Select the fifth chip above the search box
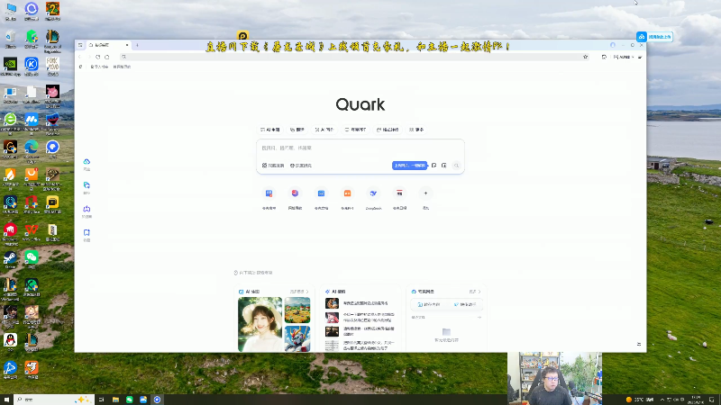The image size is (721, 405). pyautogui.click(x=388, y=130)
